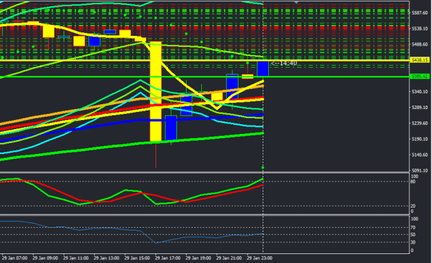The height and width of the screenshot is (263, 432).
Task: Select the '<--14:40' candle timer label
Action: [x=284, y=64]
